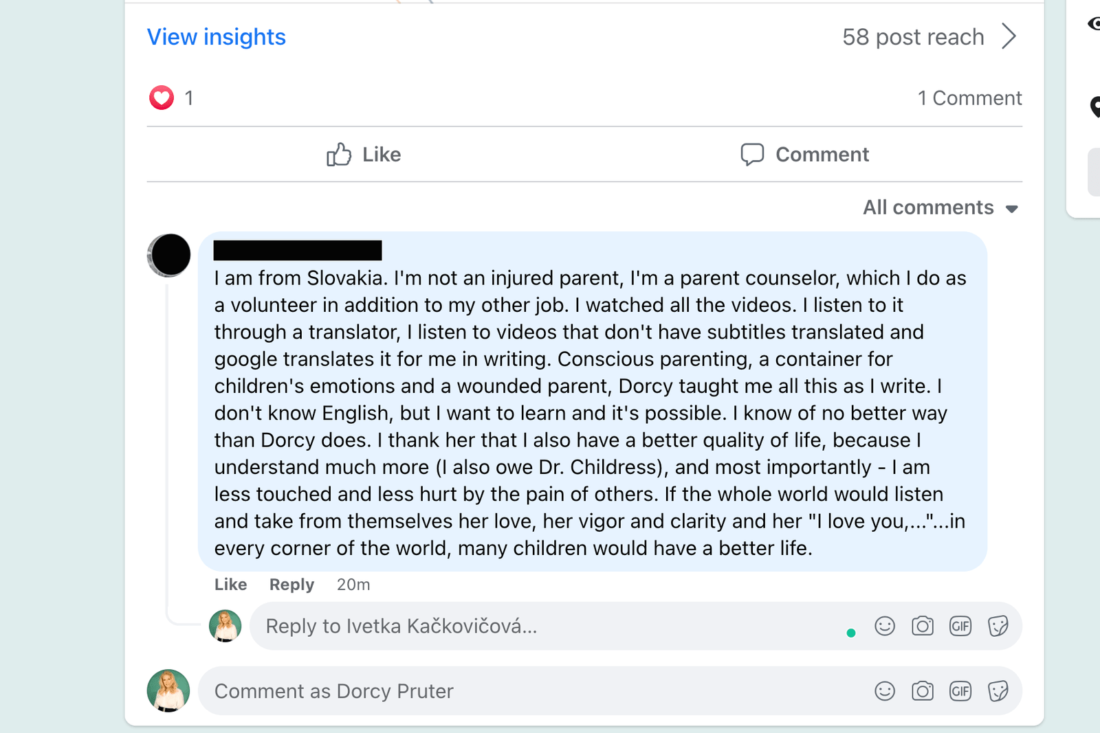Click the 1 Comment count link

pyautogui.click(x=969, y=98)
